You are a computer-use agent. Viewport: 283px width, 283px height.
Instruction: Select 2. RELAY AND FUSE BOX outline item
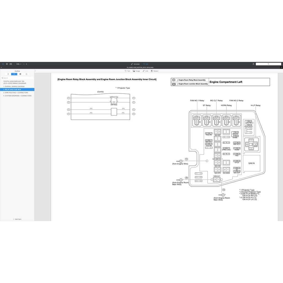tap(17, 90)
